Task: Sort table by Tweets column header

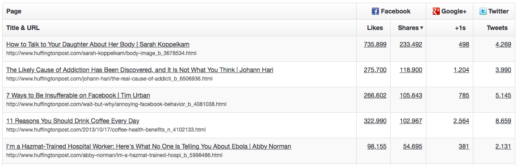Action: click(x=497, y=28)
